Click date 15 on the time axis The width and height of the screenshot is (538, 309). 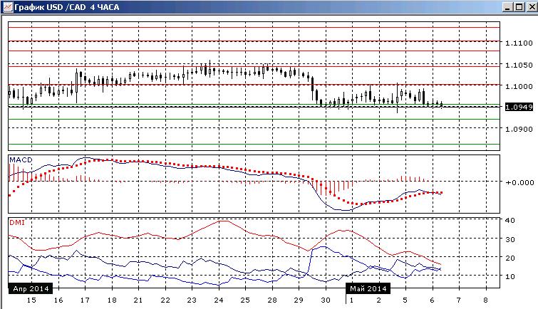pyautogui.click(x=31, y=300)
